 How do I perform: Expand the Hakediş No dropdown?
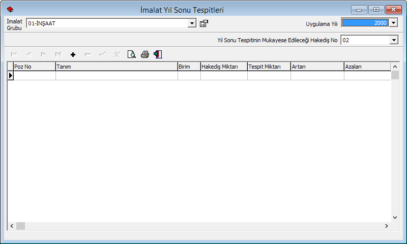tap(393, 40)
